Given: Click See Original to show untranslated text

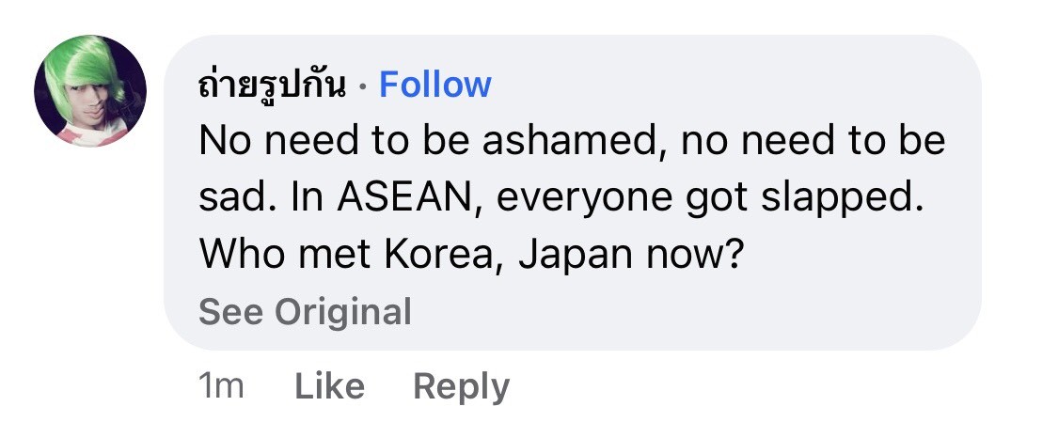Looking at the screenshot, I should pyautogui.click(x=305, y=311).
